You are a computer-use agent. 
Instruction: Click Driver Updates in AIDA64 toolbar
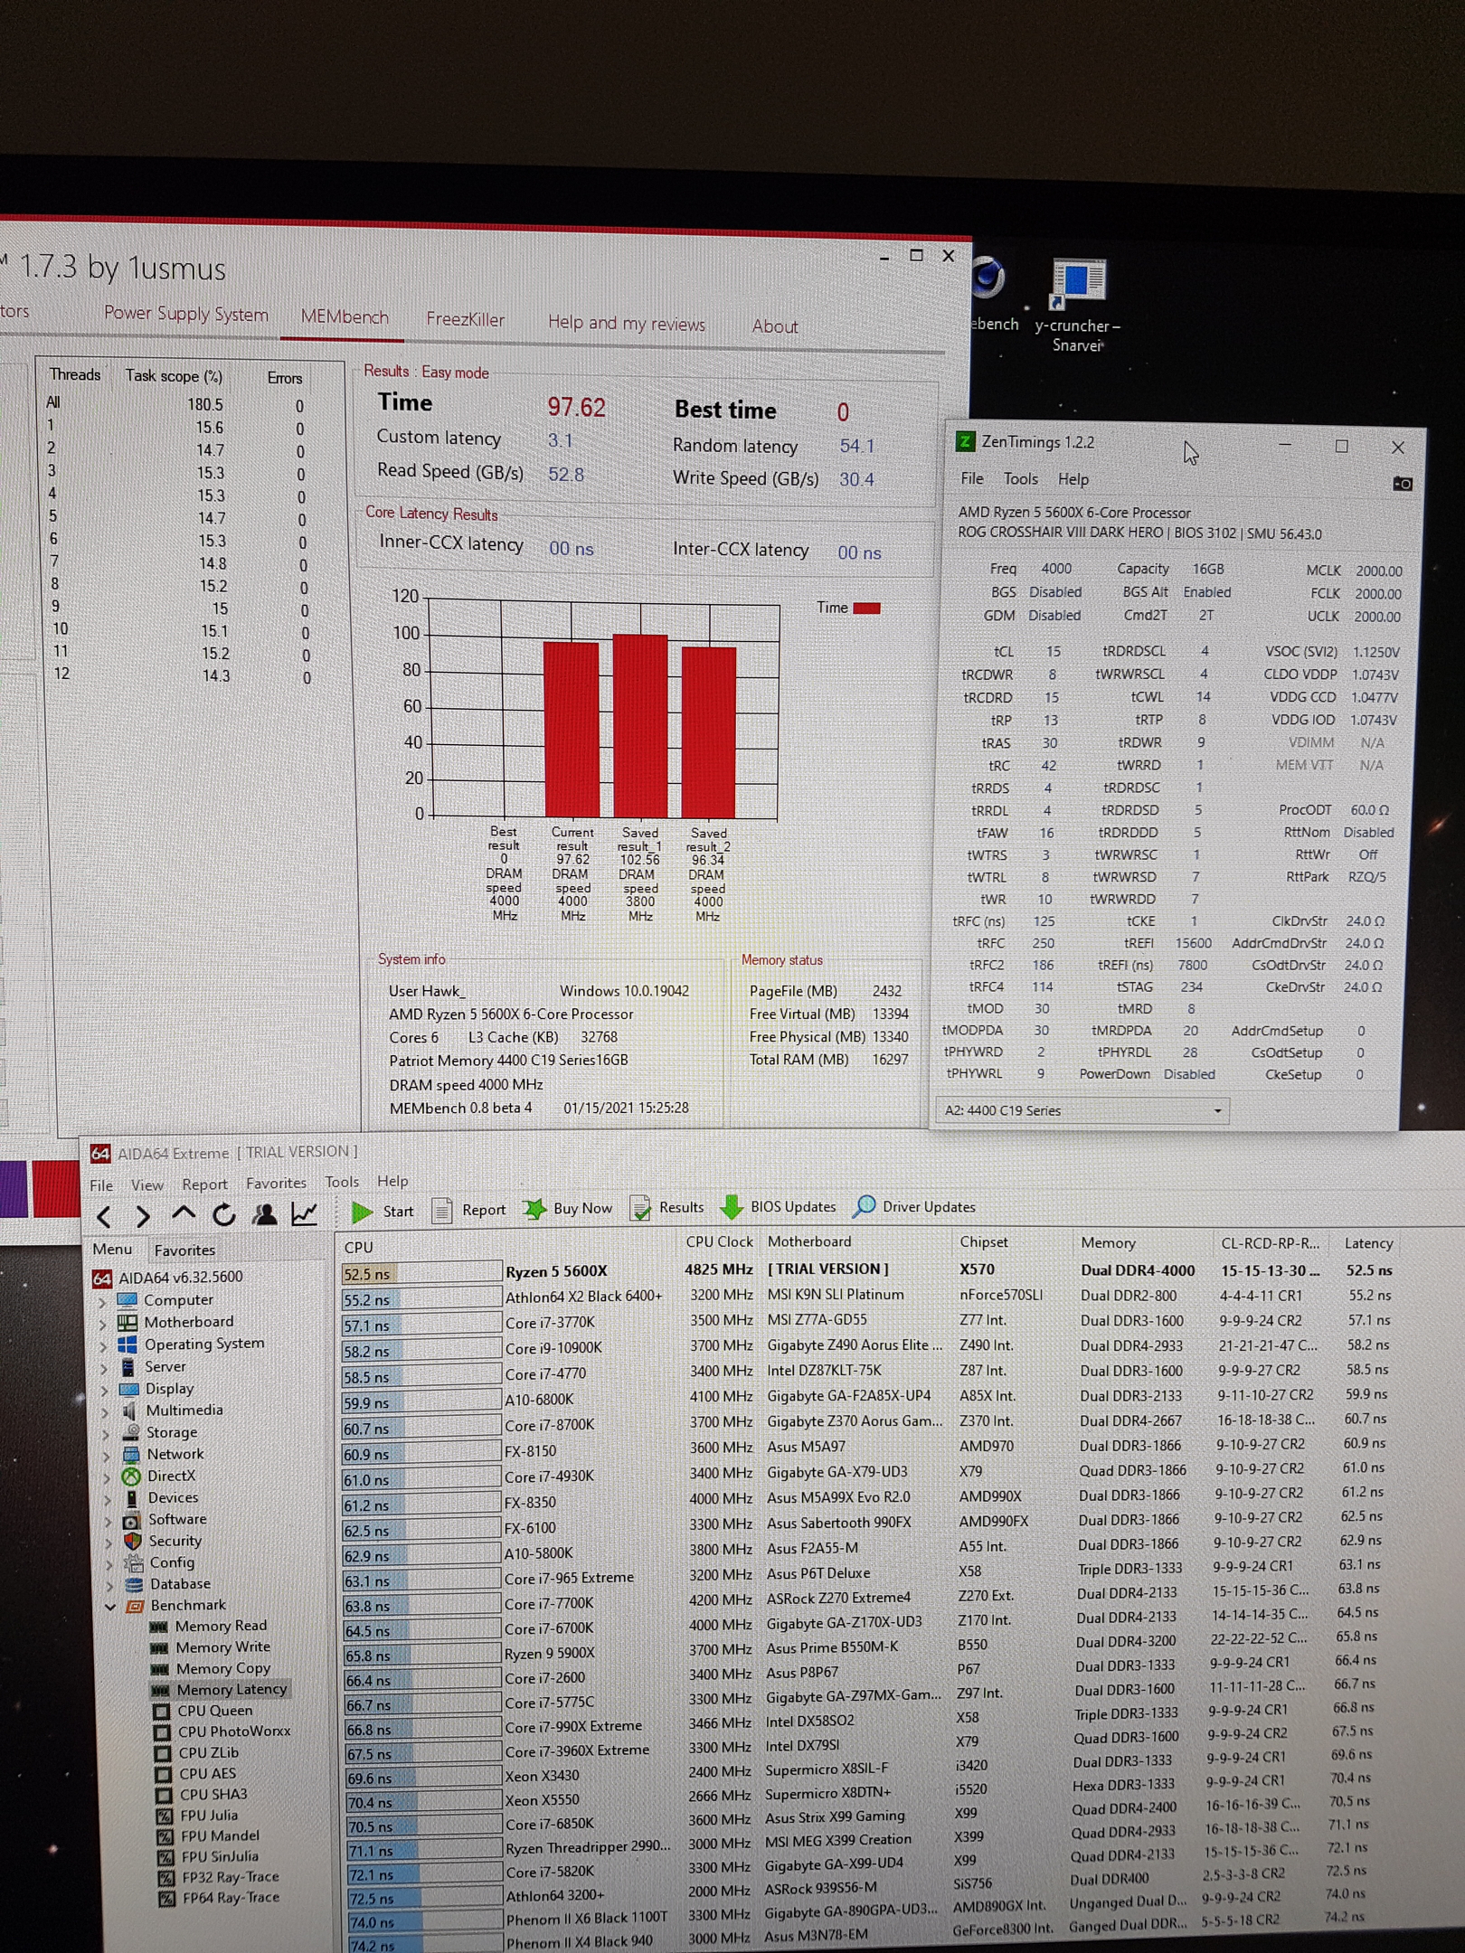[915, 1207]
